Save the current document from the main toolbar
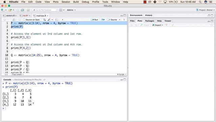Screen dimensions: 216x122 (x=18, y=10)
